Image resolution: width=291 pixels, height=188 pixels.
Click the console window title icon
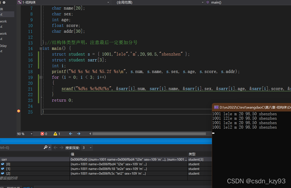click(x=216, y=107)
